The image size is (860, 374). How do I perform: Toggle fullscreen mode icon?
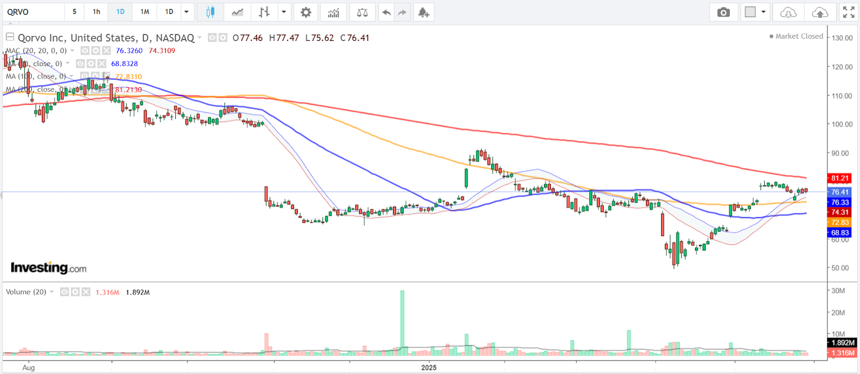pos(849,12)
